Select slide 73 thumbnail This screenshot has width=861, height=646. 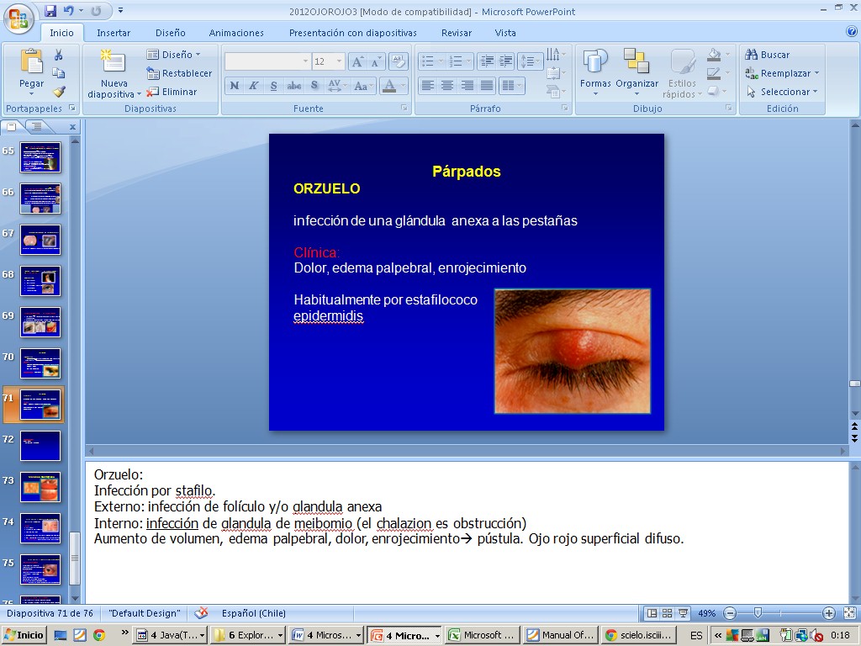(x=40, y=486)
